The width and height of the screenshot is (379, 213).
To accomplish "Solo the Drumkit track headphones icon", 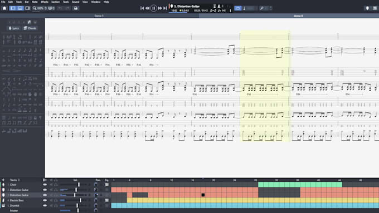I will [56, 206].
